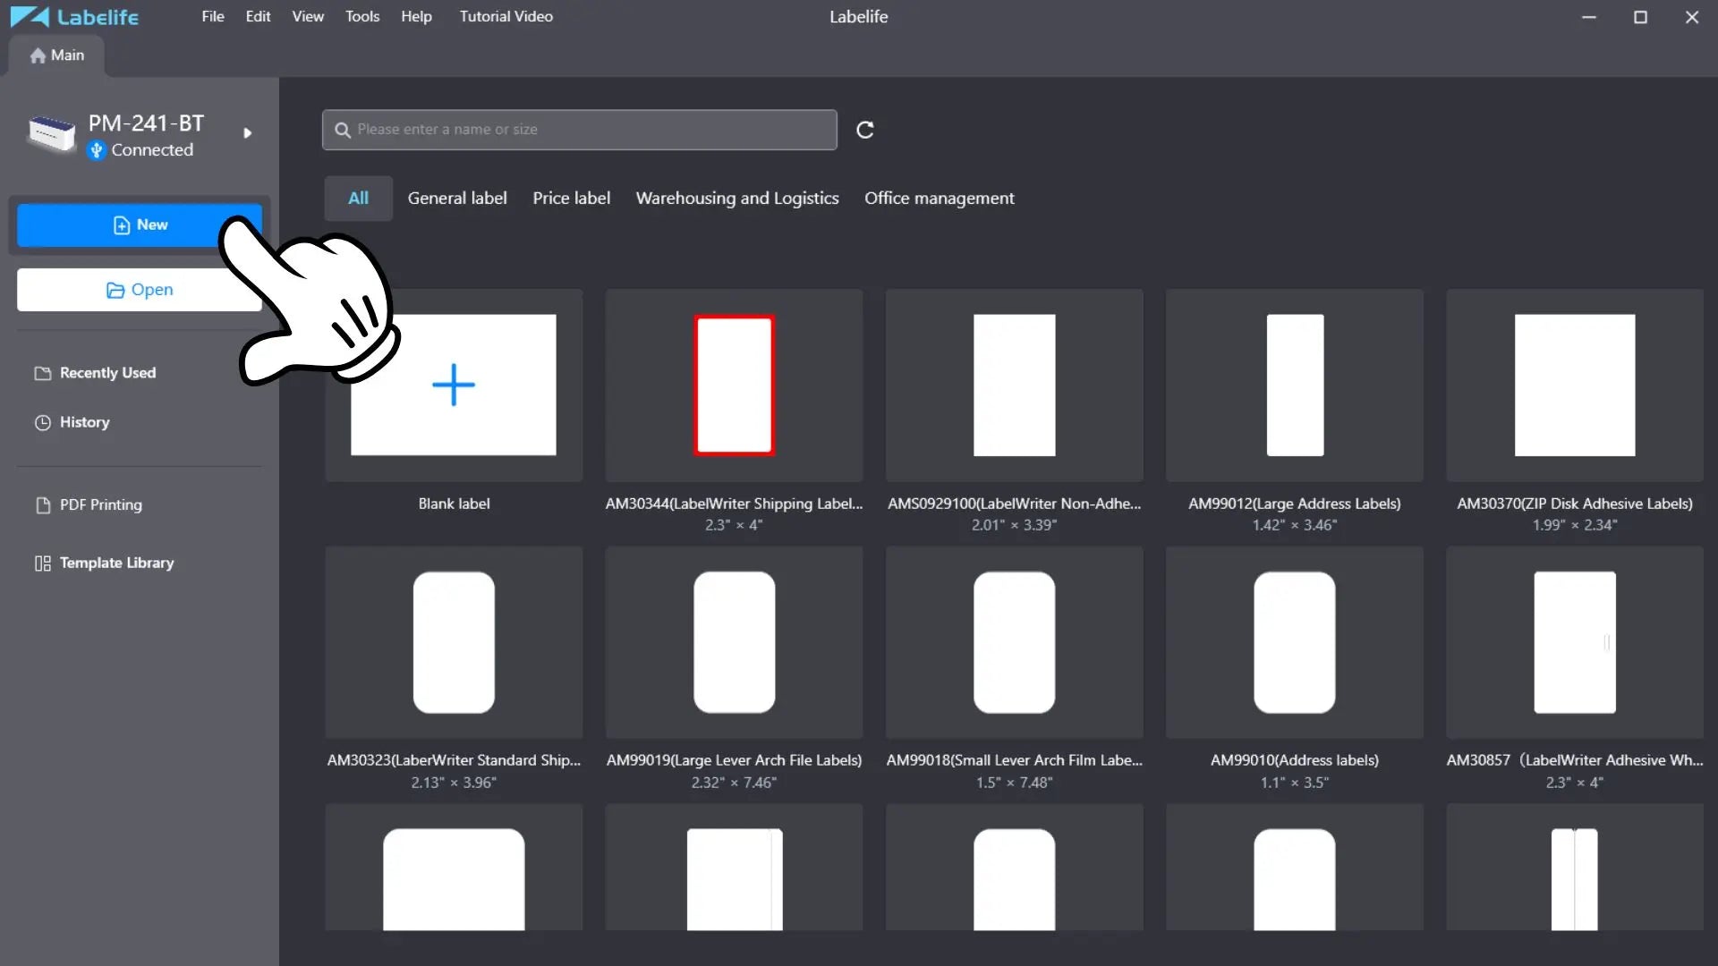
Task: Click the PM-241-BT printer icon
Action: pyautogui.click(x=51, y=134)
